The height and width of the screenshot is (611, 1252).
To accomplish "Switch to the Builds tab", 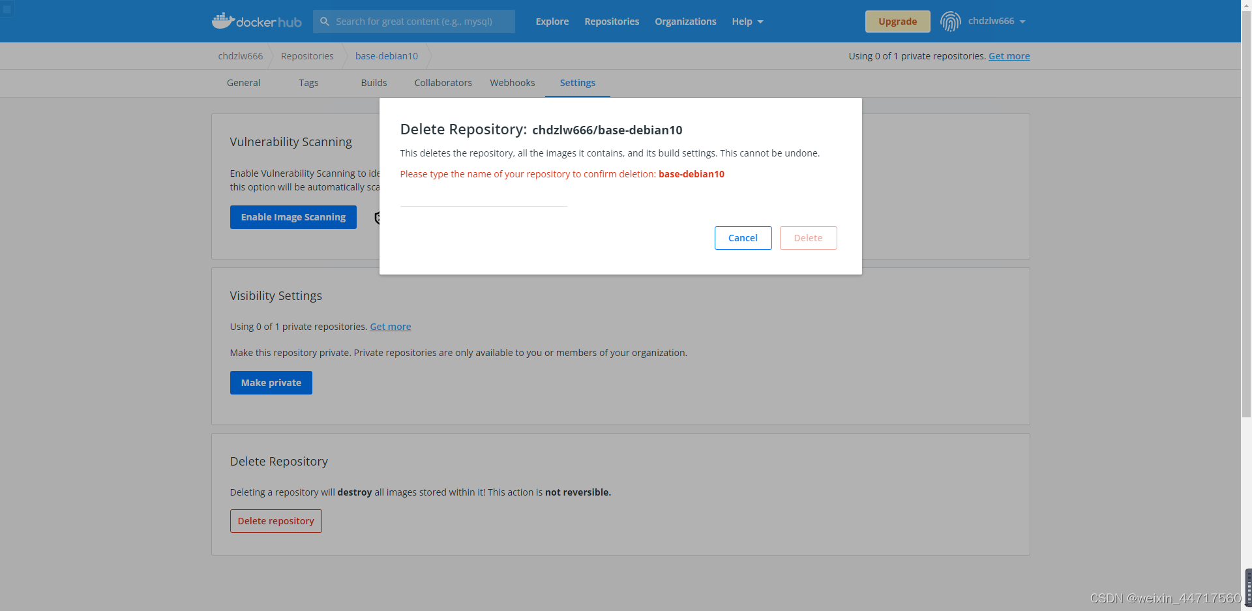I will tap(374, 83).
